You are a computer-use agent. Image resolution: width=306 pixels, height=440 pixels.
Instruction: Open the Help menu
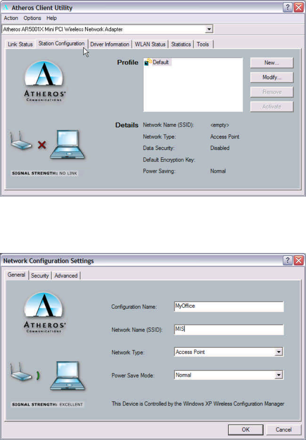[x=52, y=18]
